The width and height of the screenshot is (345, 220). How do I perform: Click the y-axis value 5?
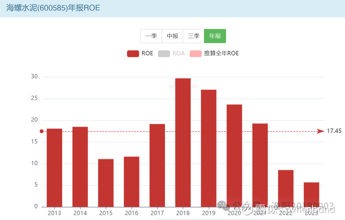pos(36,185)
